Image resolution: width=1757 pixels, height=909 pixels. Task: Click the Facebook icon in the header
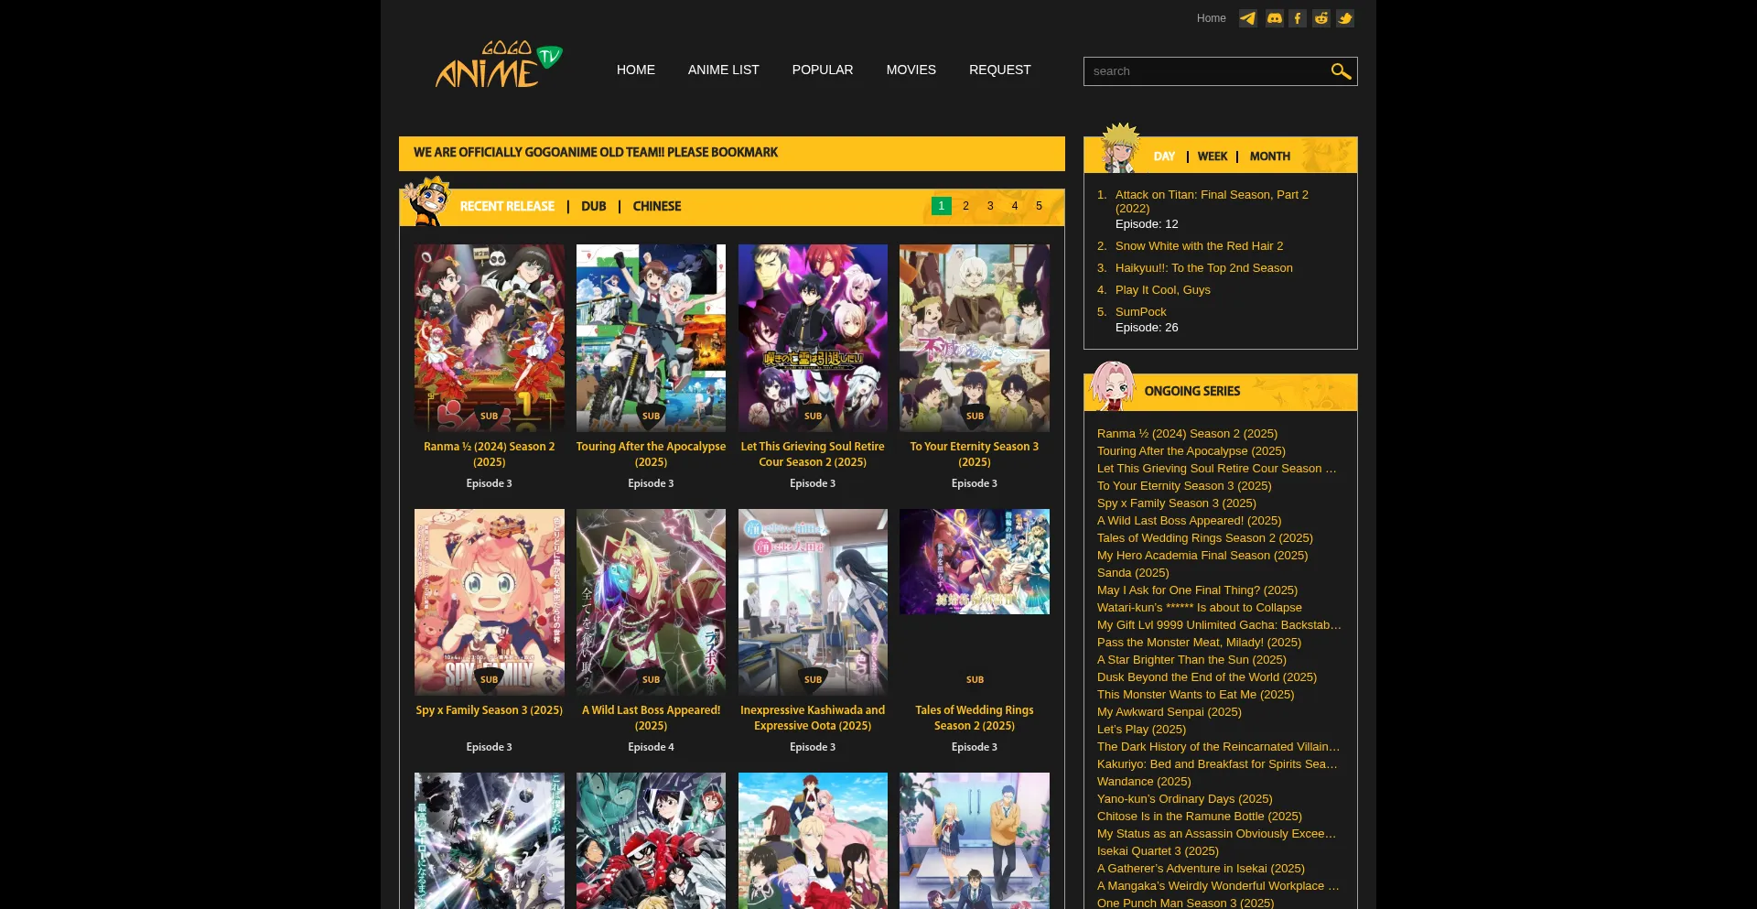[x=1298, y=18]
